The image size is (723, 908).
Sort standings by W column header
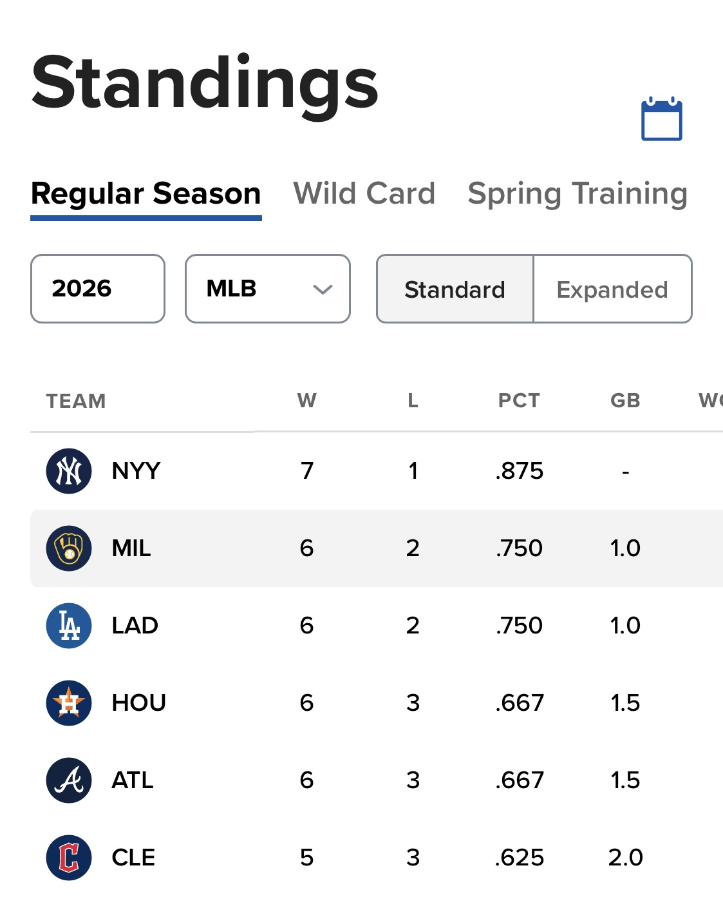coord(307,401)
